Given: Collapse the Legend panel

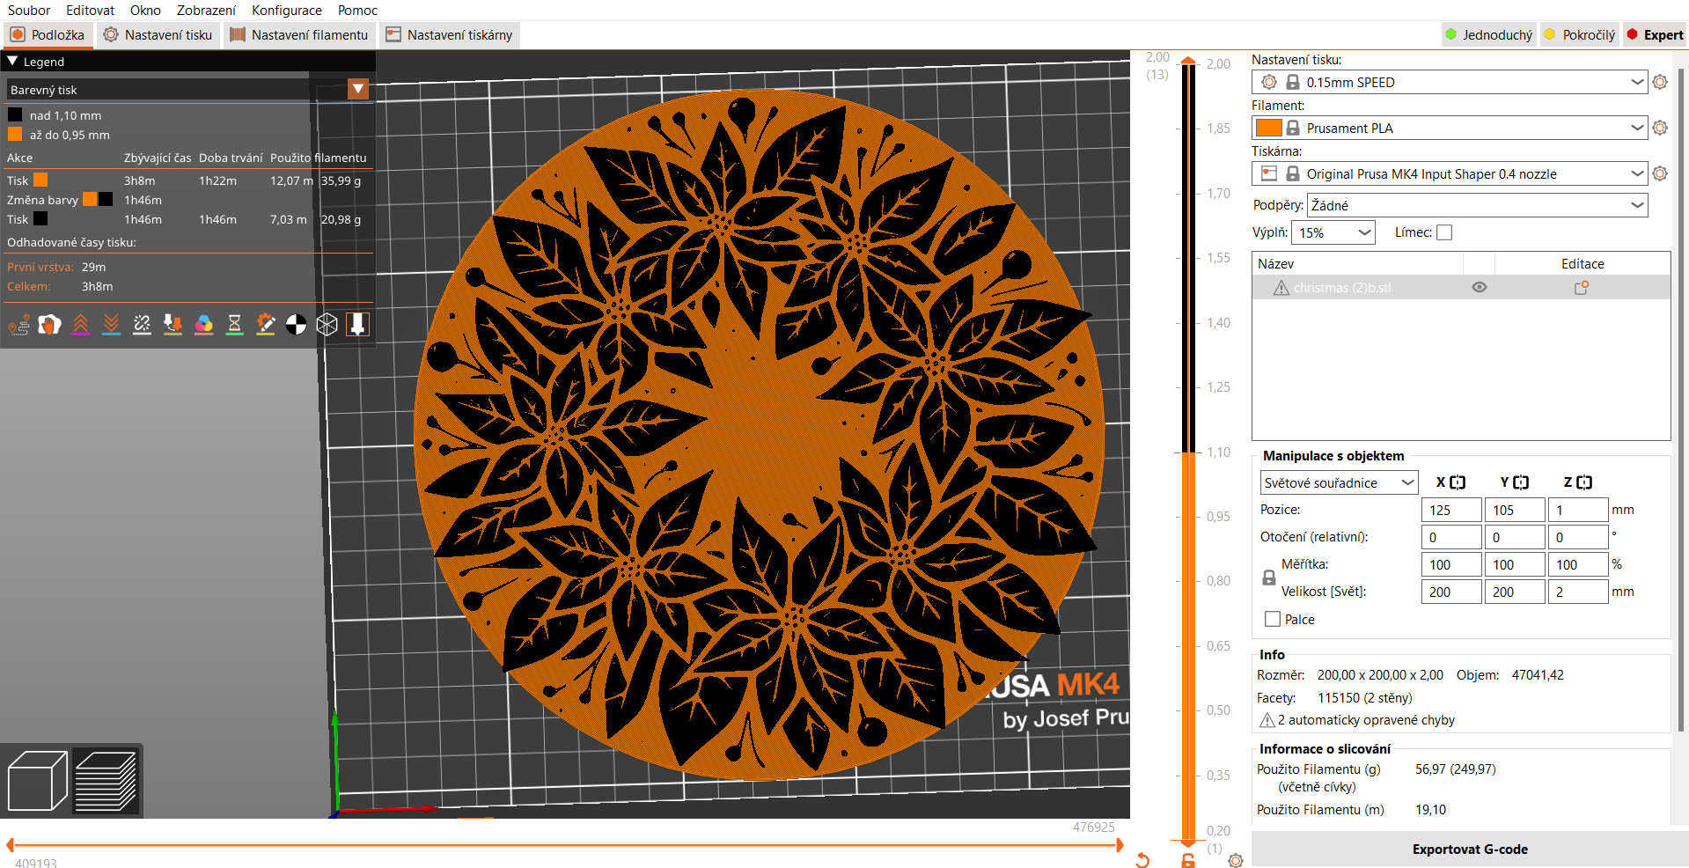Looking at the screenshot, I should coord(12,62).
